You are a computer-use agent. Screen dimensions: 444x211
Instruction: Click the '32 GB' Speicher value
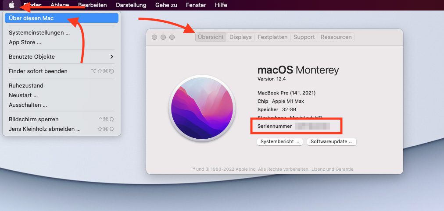(x=289, y=109)
